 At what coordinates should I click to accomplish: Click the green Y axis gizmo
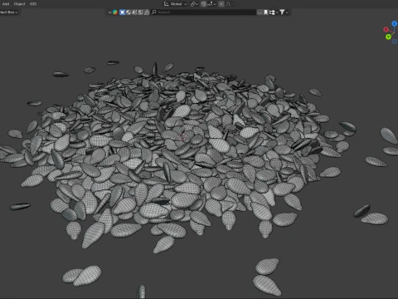(388, 37)
